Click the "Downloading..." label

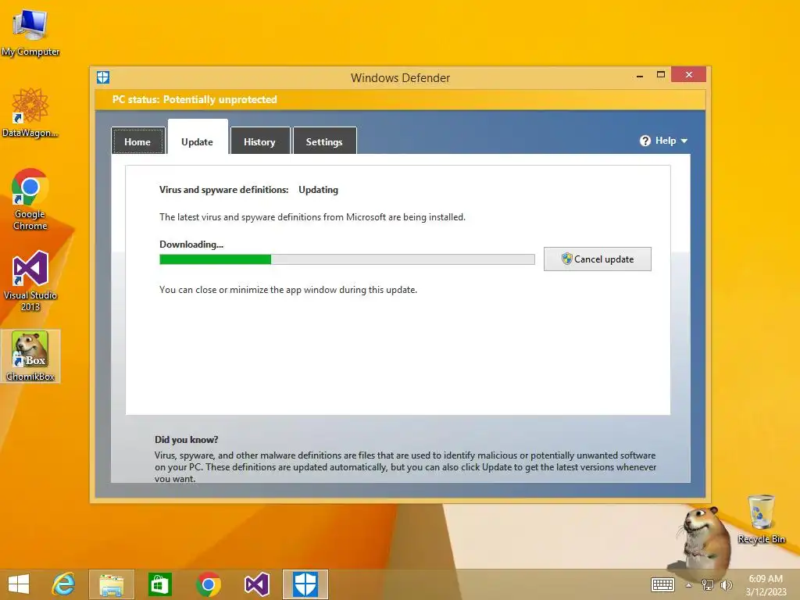pyautogui.click(x=191, y=245)
